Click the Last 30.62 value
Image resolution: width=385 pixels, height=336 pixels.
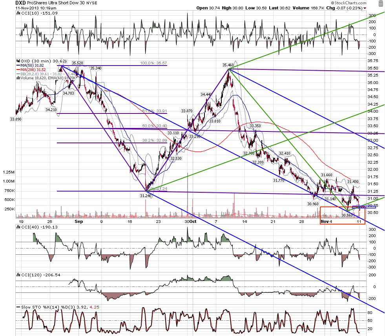click(280, 8)
